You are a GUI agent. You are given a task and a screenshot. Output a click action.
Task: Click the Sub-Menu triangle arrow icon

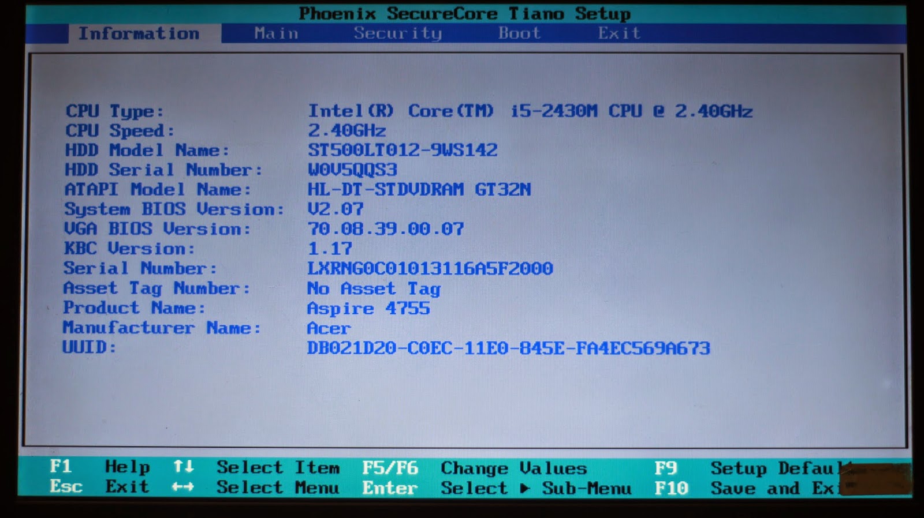pos(525,488)
